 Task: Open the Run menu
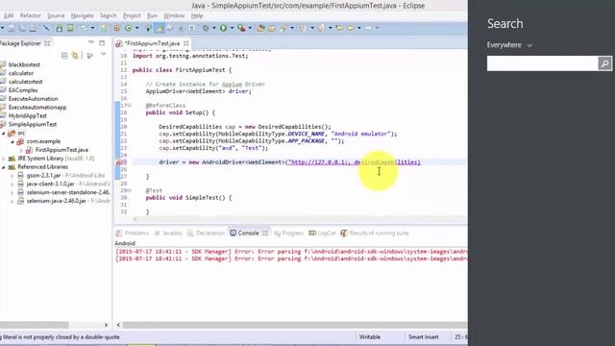point(152,15)
